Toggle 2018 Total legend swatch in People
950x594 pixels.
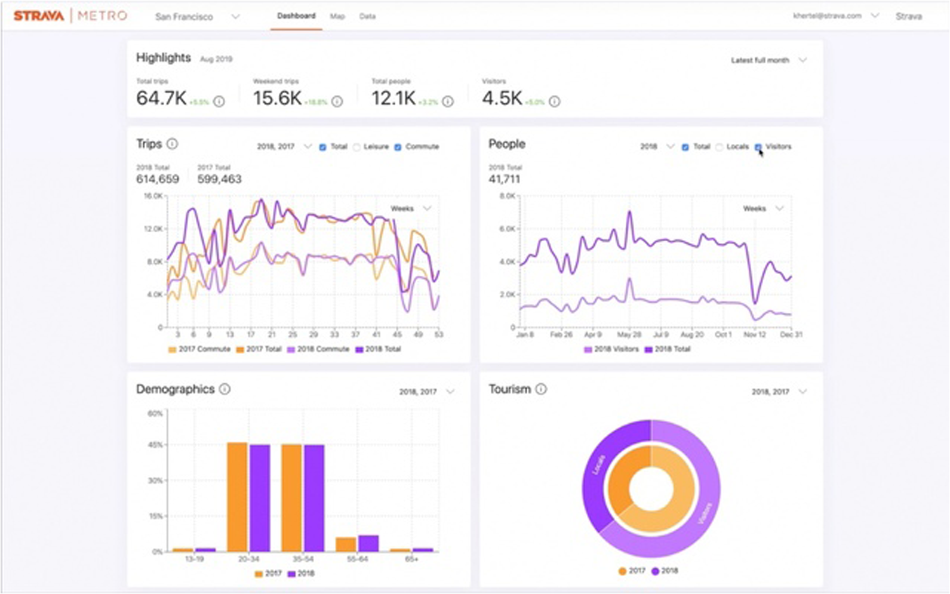(x=649, y=350)
